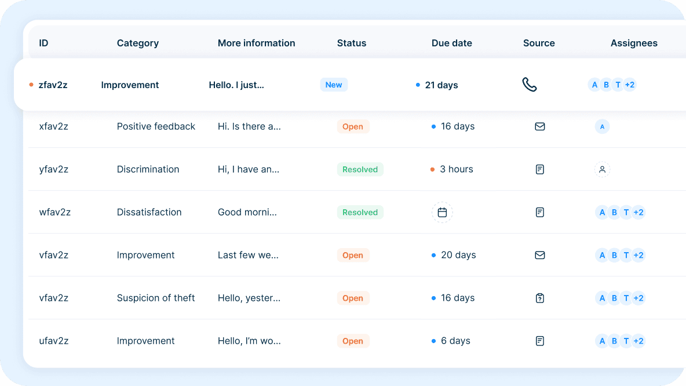Click the calendar icon on wfav2z row
686x386 pixels.
442,212
